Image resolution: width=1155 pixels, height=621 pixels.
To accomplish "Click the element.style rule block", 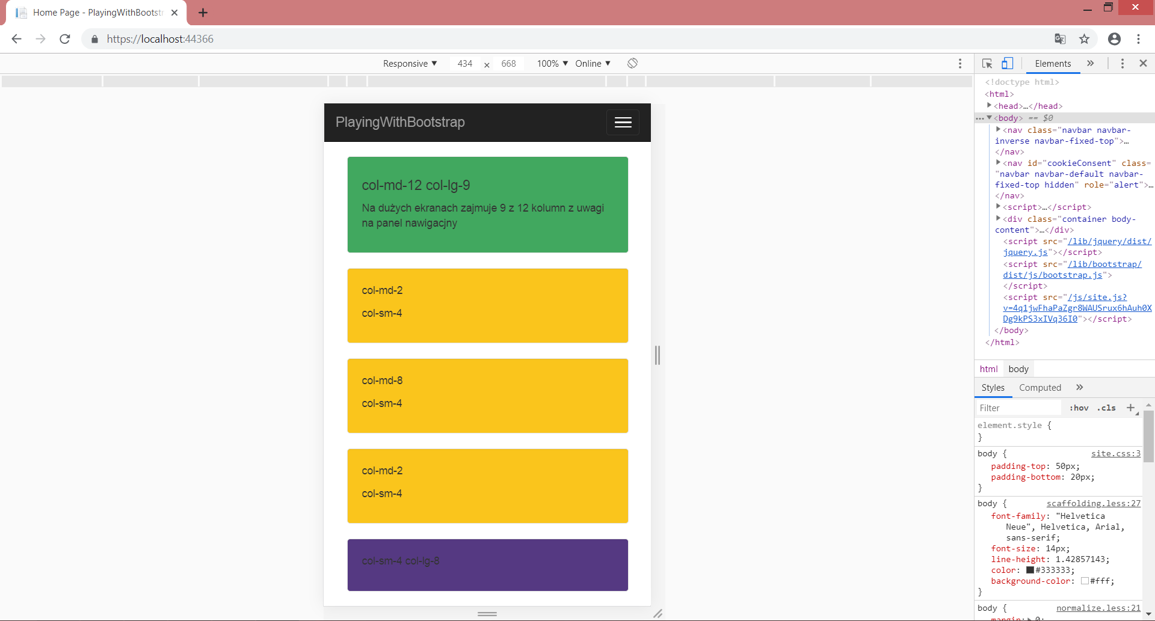I will coord(1058,431).
